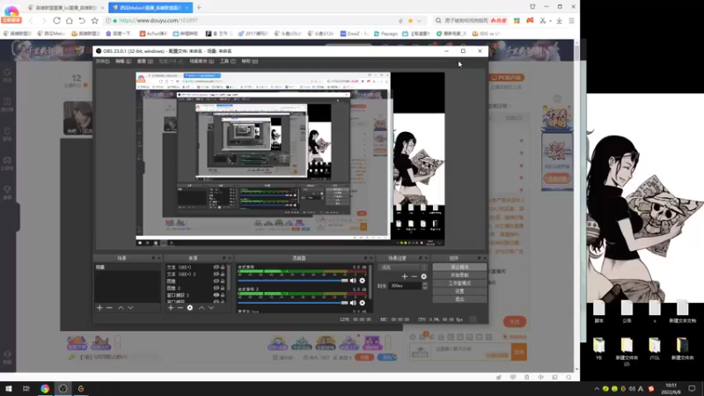Move the scene up in Scenes panel
This screenshot has width=704, height=396.
pos(121,307)
